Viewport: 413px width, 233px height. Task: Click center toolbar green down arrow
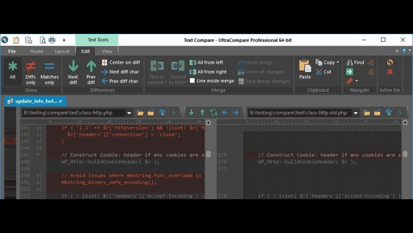[191, 112]
